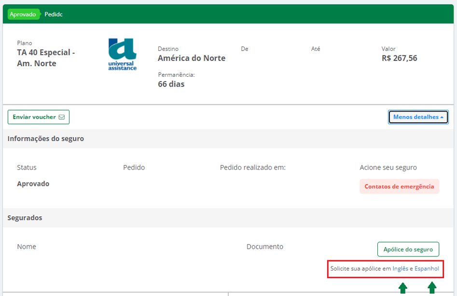
Task: Click the caret arrow on Menos detalhes
Action: (x=442, y=117)
